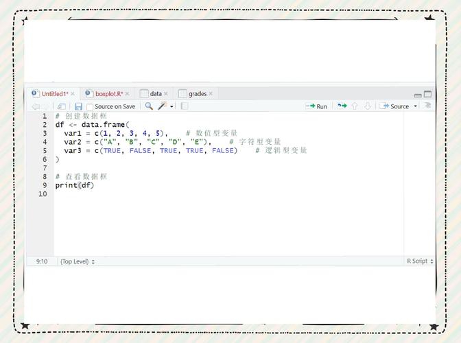
Task: Enable the Source on Save checkbox
Action: 90,107
